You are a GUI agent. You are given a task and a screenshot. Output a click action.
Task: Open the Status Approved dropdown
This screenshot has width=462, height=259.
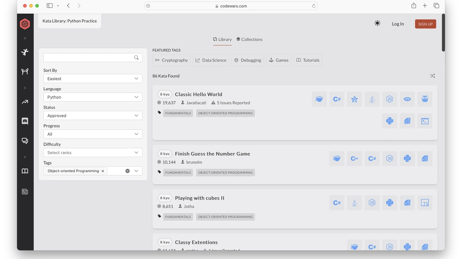point(93,116)
